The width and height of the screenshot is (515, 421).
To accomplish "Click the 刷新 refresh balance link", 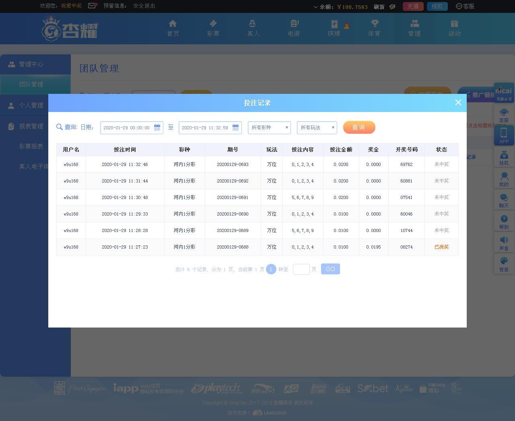I will pos(379,6).
